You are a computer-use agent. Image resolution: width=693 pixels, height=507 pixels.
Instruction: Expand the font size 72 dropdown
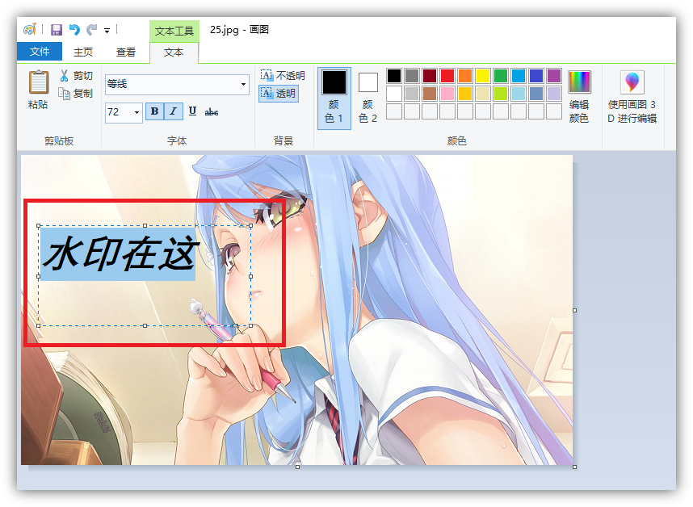(x=136, y=112)
